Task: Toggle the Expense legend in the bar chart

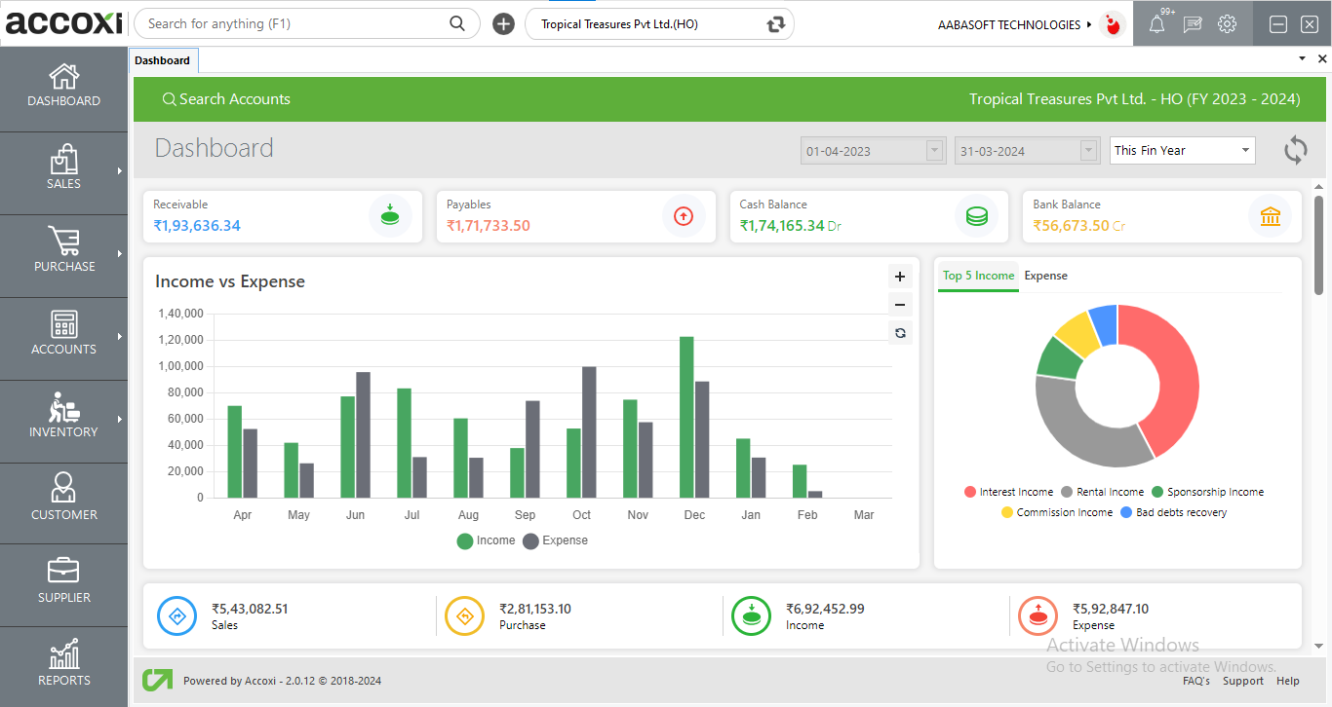Action: (x=555, y=540)
